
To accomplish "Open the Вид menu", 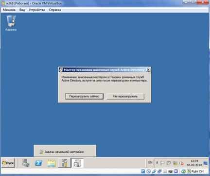I will click(22, 10).
